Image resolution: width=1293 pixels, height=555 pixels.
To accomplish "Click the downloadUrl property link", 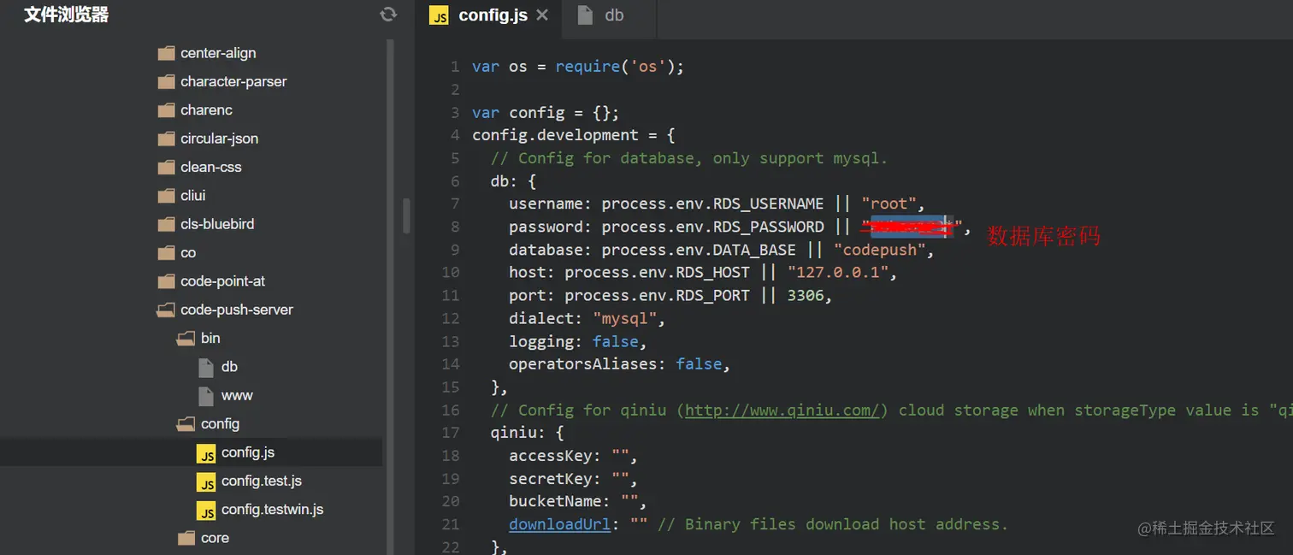I will [x=560, y=524].
